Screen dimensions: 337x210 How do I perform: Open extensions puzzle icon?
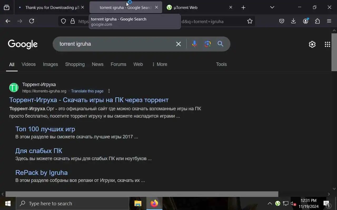[318, 21]
